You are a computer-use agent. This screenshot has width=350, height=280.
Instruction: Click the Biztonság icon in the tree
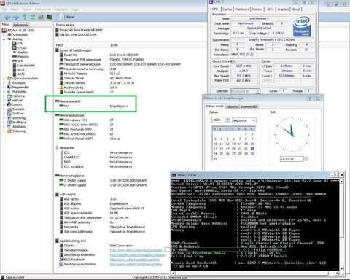tap(9, 118)
